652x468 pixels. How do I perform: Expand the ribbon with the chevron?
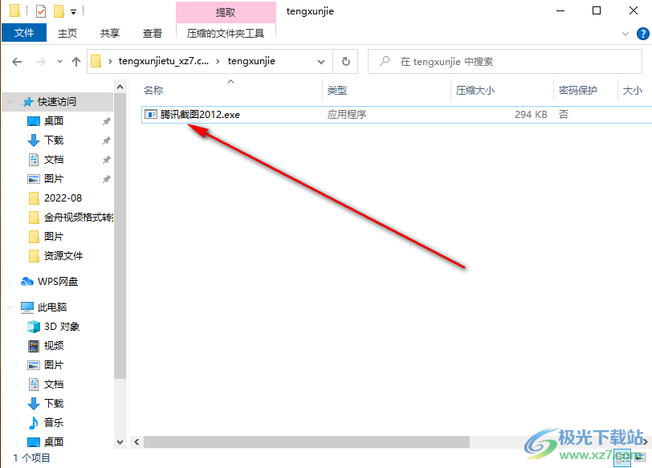click(x=626, y=34)
